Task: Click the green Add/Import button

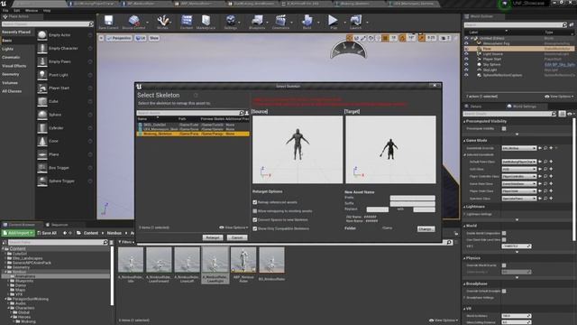Action: coord(18,233)
